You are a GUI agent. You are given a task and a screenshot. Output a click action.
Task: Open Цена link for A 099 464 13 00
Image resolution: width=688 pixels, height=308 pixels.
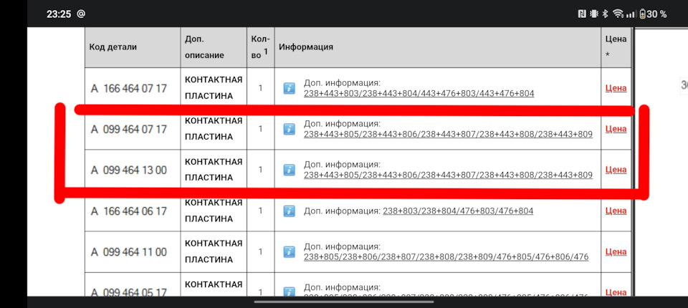coord(616,169)
